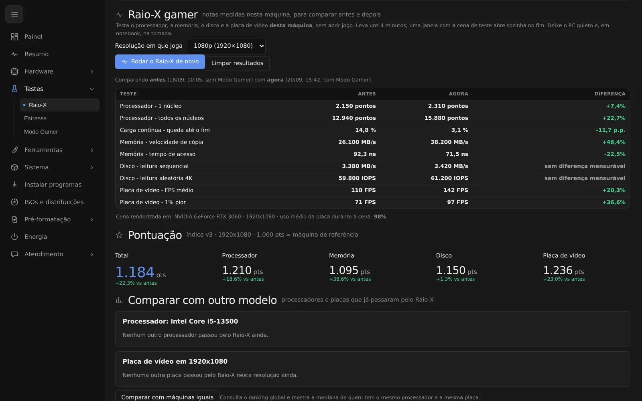Click the Disco score 1.150 pts
This screenshot has height=401, width=642.
457,271
